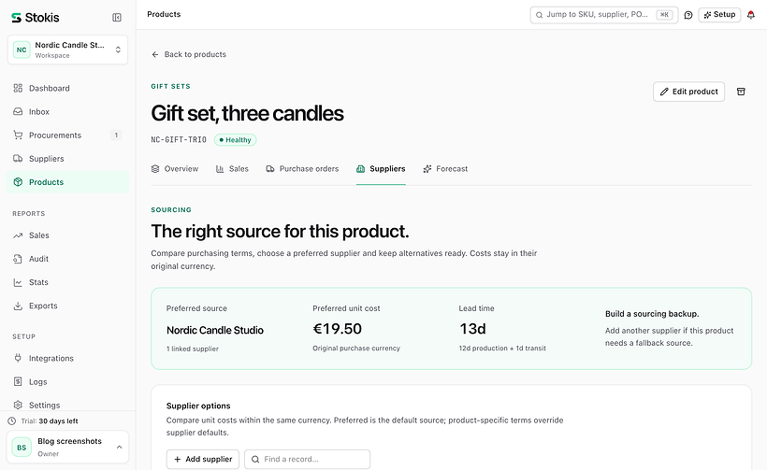Click the Exports download icon

point(18,306)
